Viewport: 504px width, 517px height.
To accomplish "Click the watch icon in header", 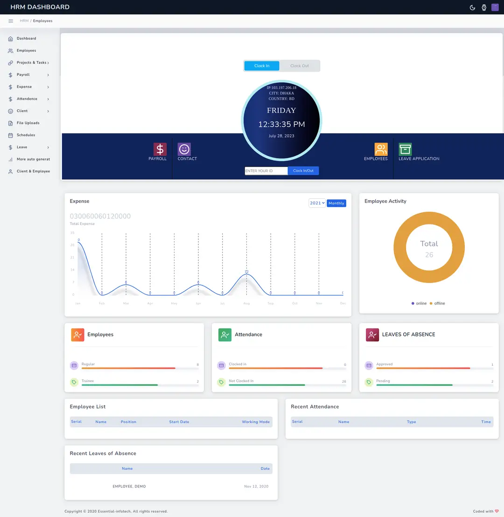I will [x=484, y=7].
